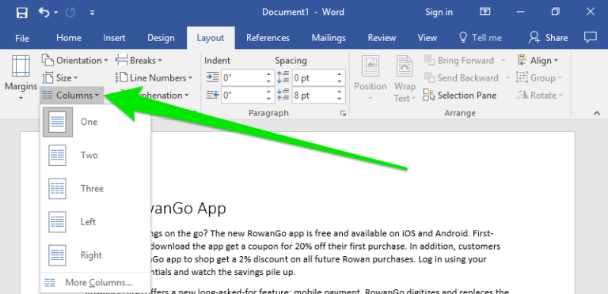Click the Sign in link
The height and width of the screenshot is (294, 608).
[x=439, y=12]
